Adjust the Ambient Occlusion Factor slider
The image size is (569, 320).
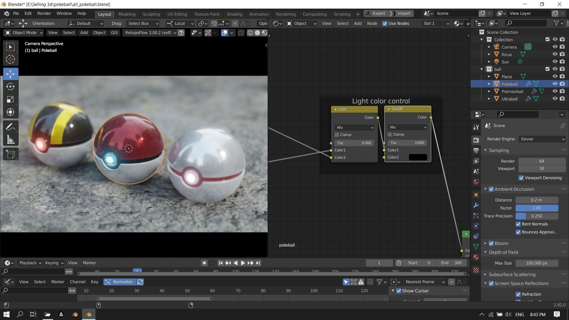pos(537,208)
